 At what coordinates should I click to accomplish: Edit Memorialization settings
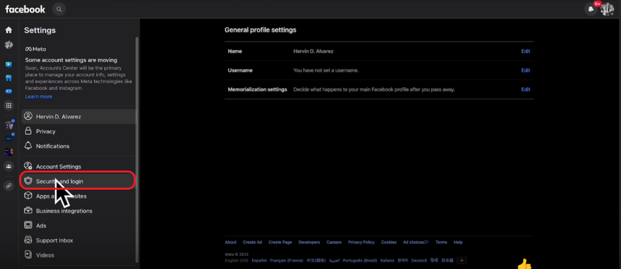(526, 89)
